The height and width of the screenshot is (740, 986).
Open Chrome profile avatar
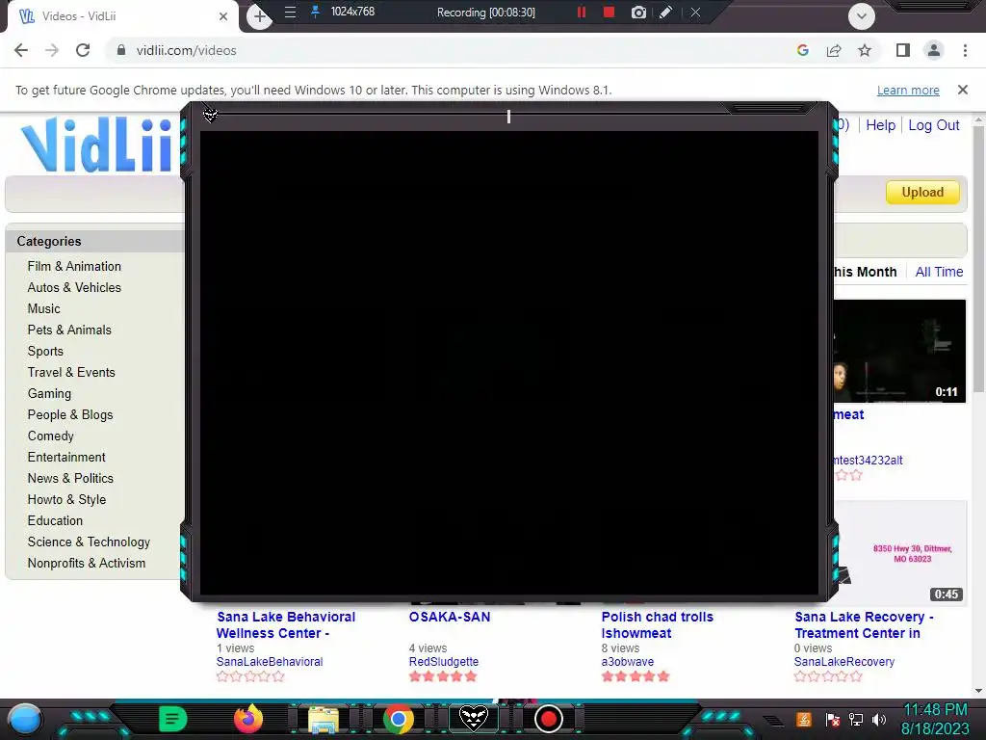934,50
